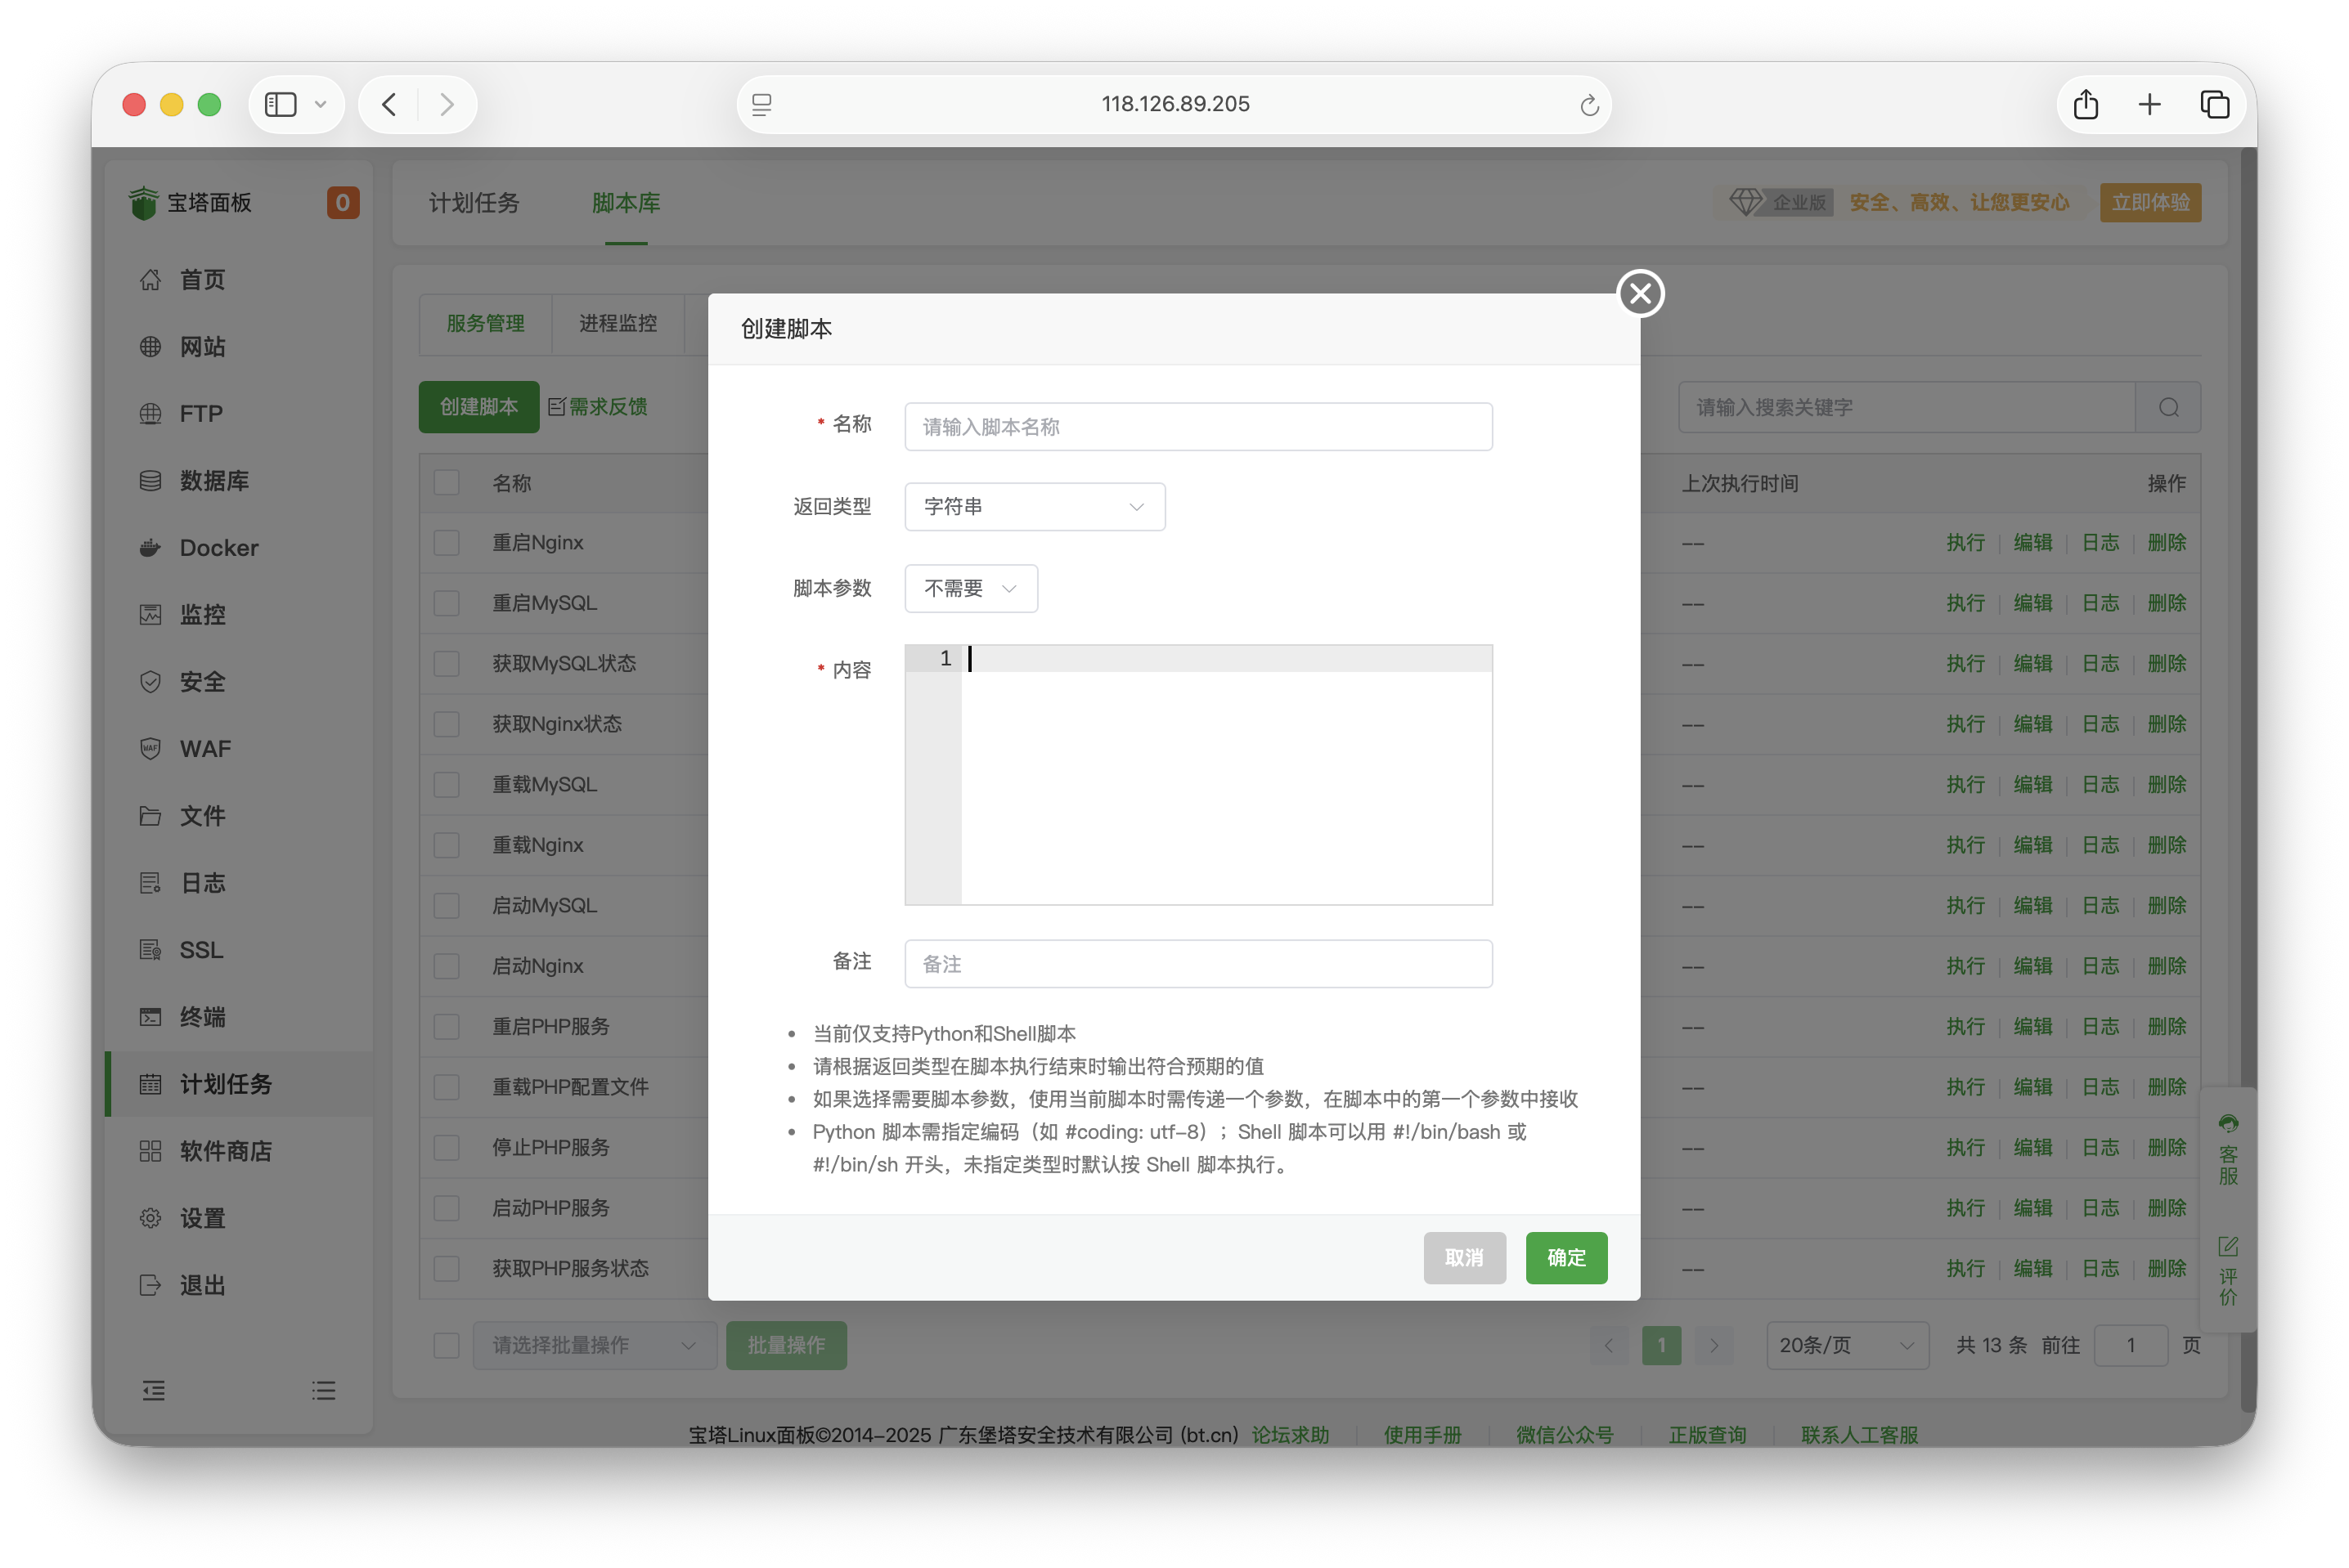Open the 20条/页 page size dropdown

point(1846,1345)
